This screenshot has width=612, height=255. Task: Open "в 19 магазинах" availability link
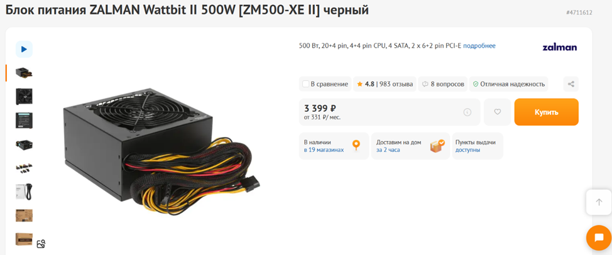coord(324,149)
